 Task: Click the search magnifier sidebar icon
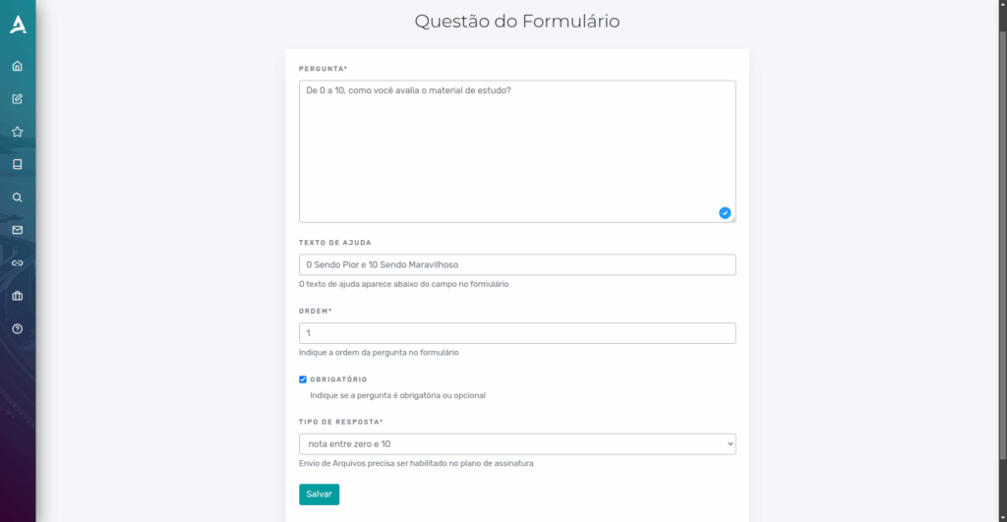pyautogui.click(x=18, y=198)
